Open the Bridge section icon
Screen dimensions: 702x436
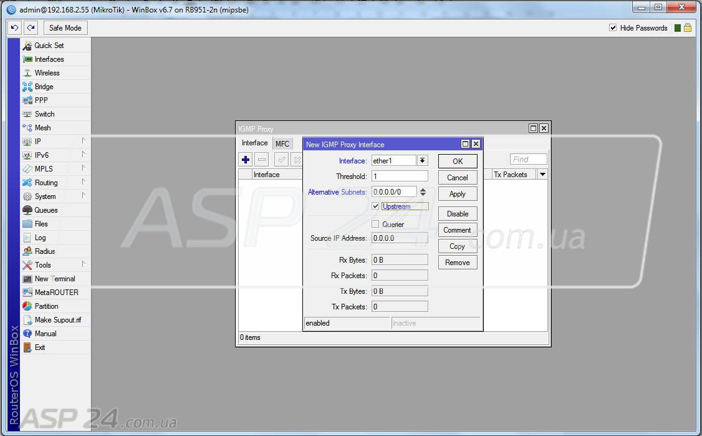point(27,87)
